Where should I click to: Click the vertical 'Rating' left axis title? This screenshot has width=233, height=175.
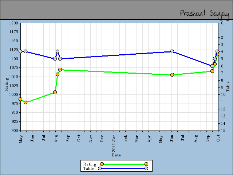point(7,84)
